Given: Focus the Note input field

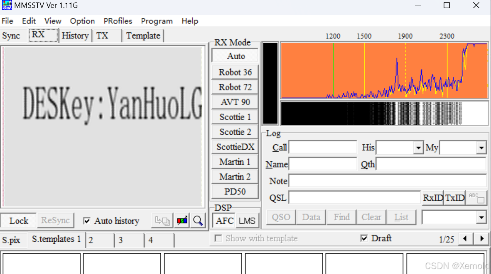Looking at the screenshot, I should (388, 181).
